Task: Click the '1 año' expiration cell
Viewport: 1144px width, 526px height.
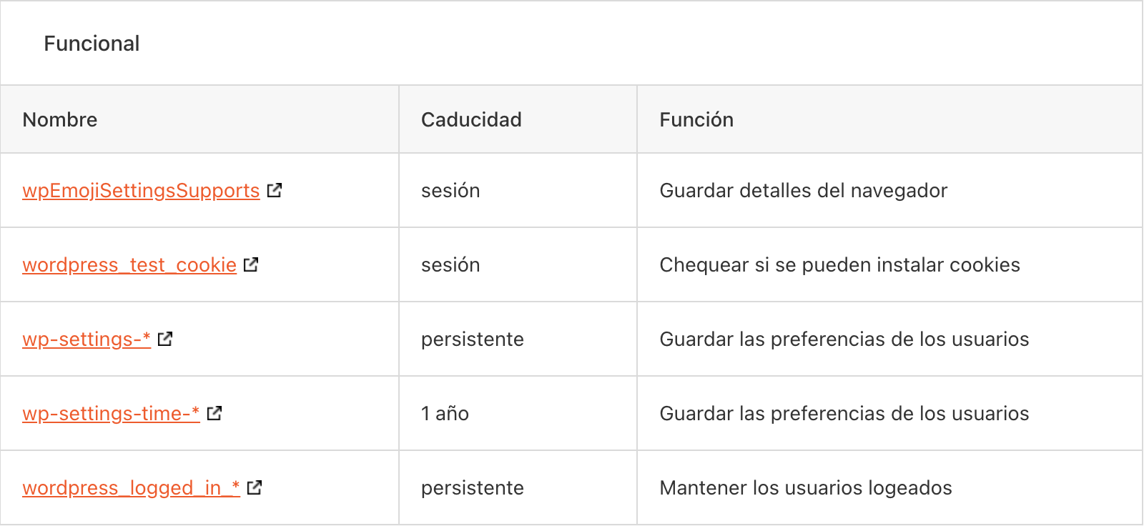Action: tap(518, 414)
